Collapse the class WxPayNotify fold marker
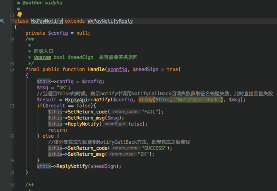Viewport: 277px width, 191px height. [12, 21]
